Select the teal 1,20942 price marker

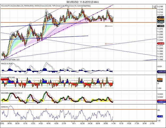pos(161,22)
